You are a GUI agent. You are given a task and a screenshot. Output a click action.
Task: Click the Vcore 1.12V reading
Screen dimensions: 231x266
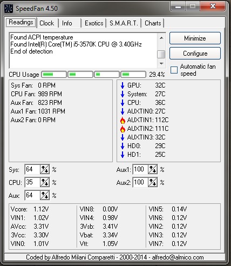click(x=30, y=209)
